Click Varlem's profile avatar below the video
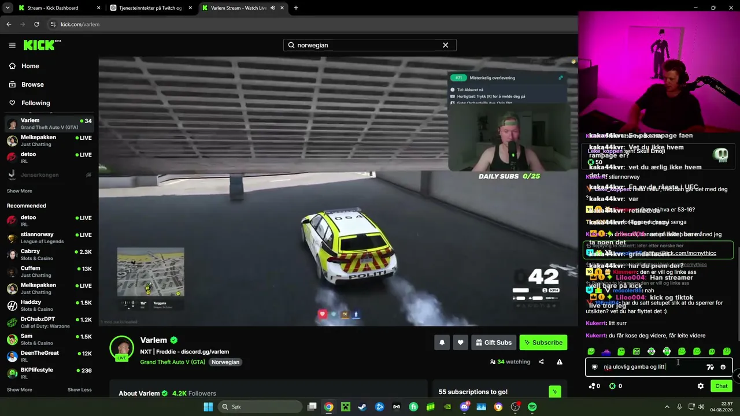The height and width of the screenshot is (416, 740). click(122, 348)
